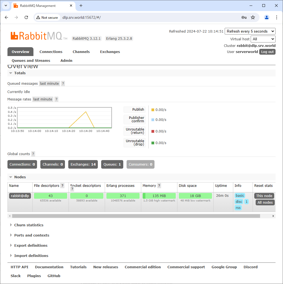The image size is (283, 284).
Task: Click the Not secure warning badge
Action: (47, 17)
